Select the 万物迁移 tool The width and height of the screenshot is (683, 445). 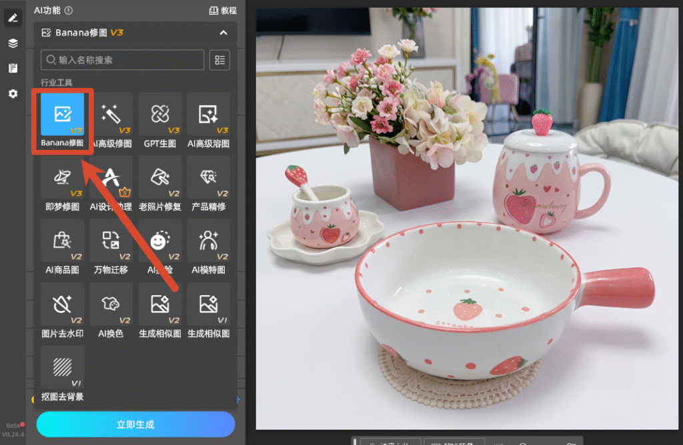[x=111, y=247]
